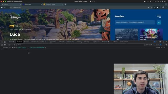Open the Chrome extensions puzzle icon
Screen dimensions: 168x94
157,7
